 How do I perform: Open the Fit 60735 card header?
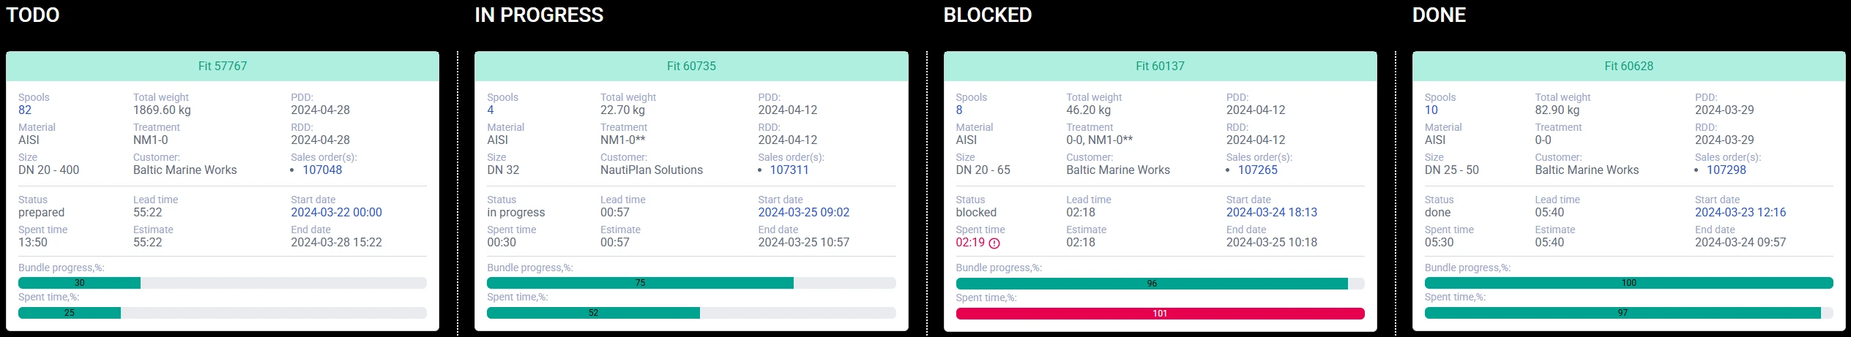click(x=691, y=66)
